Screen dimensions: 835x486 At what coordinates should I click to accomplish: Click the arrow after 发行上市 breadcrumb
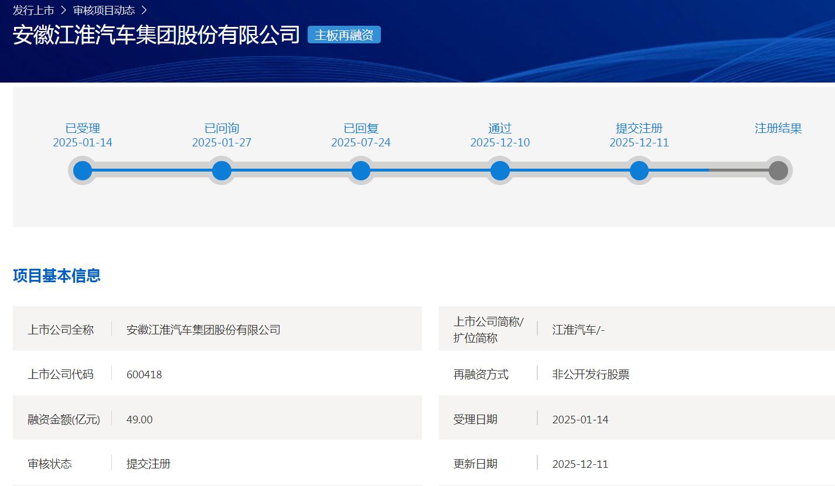63,10
